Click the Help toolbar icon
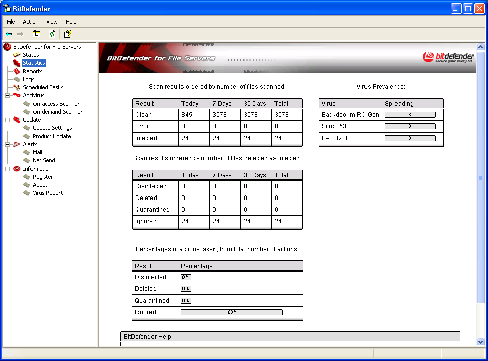The image size is (488, 361). tap(67, 34)
